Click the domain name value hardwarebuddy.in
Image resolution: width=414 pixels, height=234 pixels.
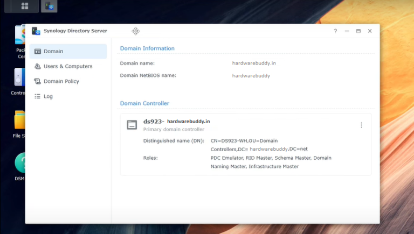254,63
